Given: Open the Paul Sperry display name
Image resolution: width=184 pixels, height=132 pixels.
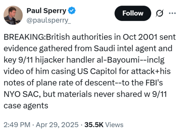Looking at the screenshot, I should click(46, 11).
